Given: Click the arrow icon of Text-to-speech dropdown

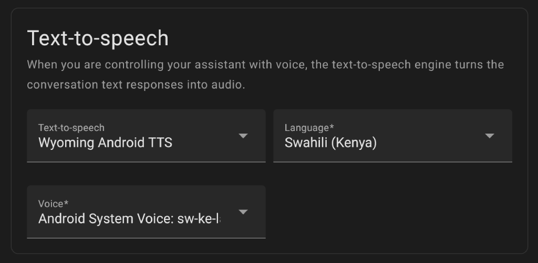Looking at the screenshot, I should point(243,136).
